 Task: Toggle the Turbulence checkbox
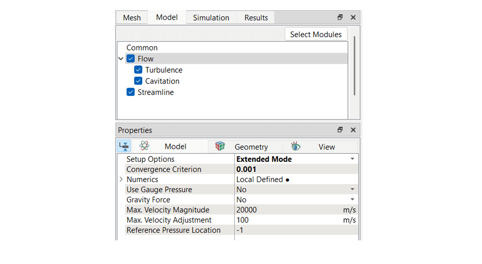click(138, 70)
